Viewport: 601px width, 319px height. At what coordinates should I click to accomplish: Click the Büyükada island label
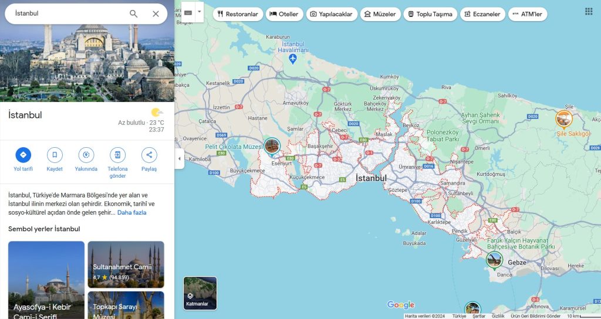click(414, 243)
